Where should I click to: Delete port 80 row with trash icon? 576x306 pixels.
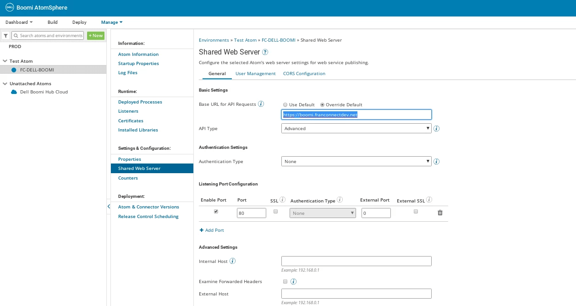440,213
